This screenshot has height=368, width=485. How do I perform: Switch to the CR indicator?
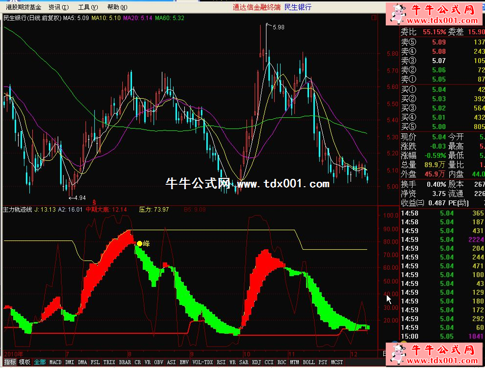click(138, 362)
